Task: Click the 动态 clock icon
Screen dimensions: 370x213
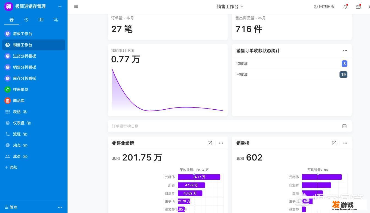Action: [x=8, y=145]
